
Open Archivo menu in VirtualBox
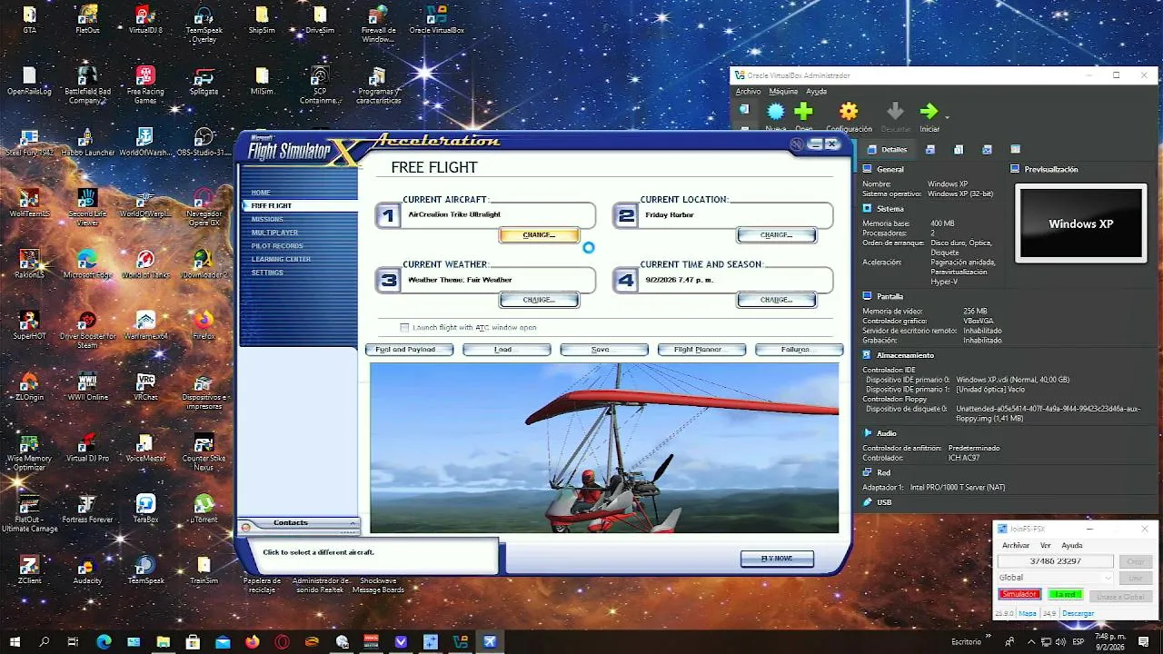coord(748,92)
